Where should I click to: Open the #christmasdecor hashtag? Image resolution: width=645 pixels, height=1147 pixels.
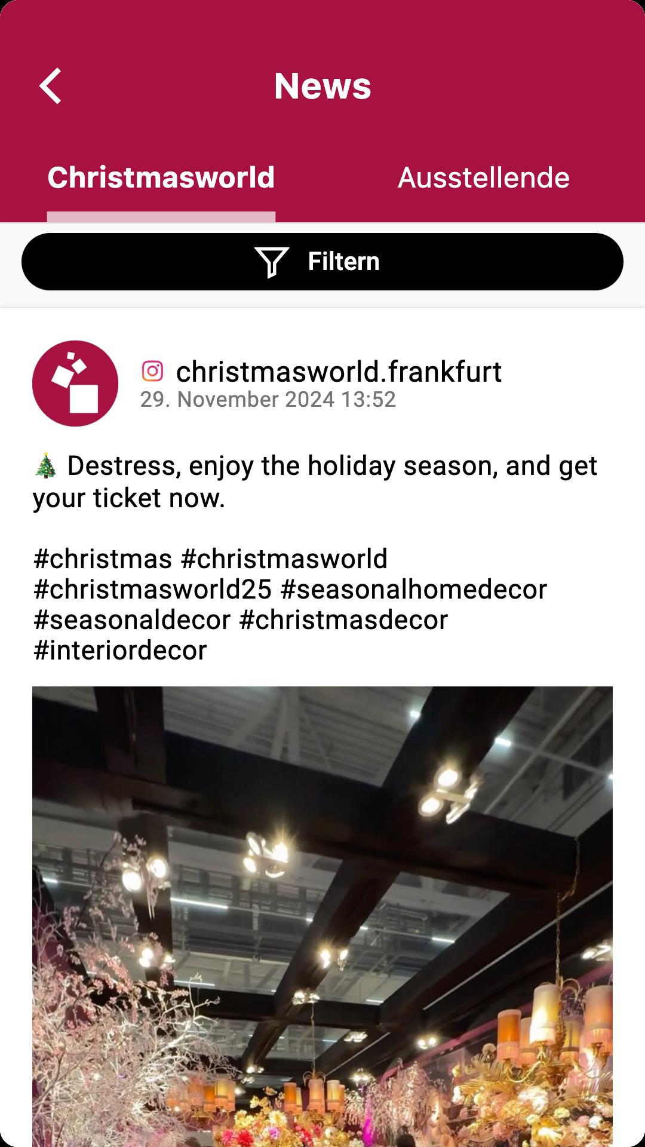pos(343,620)
